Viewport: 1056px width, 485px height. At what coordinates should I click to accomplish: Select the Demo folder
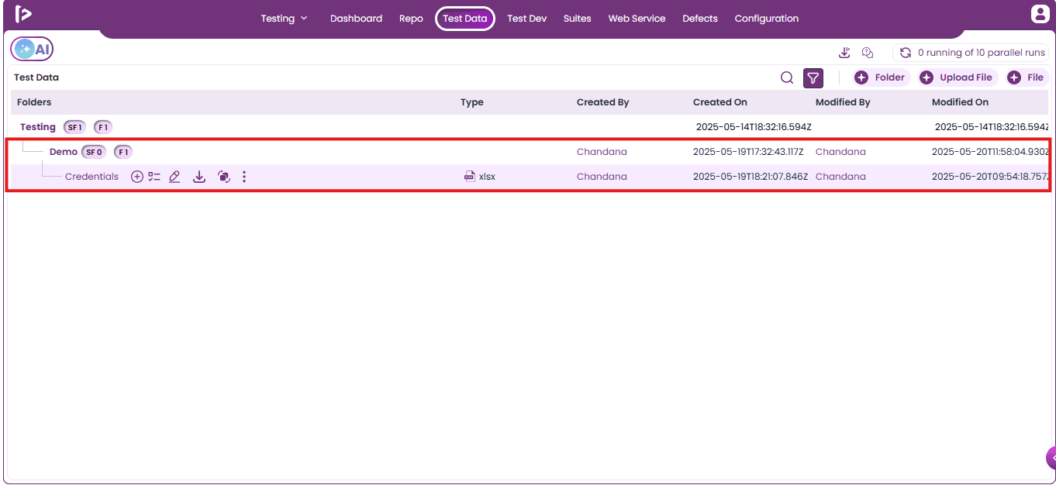tap(64, 152)
